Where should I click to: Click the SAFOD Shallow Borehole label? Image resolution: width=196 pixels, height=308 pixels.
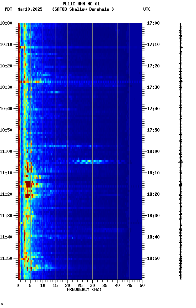tap(83, 9)
